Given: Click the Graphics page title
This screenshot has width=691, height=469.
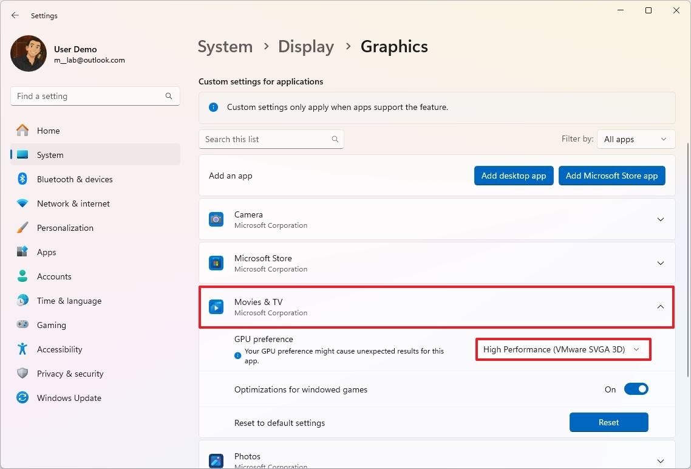Looking at the screenshot, I should pyautogui.click(x=395, y=47).
